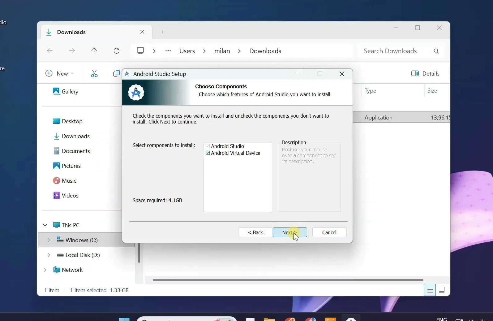
Task: Open Documents in the navigation pane
Action: click(x=71, y=151)
